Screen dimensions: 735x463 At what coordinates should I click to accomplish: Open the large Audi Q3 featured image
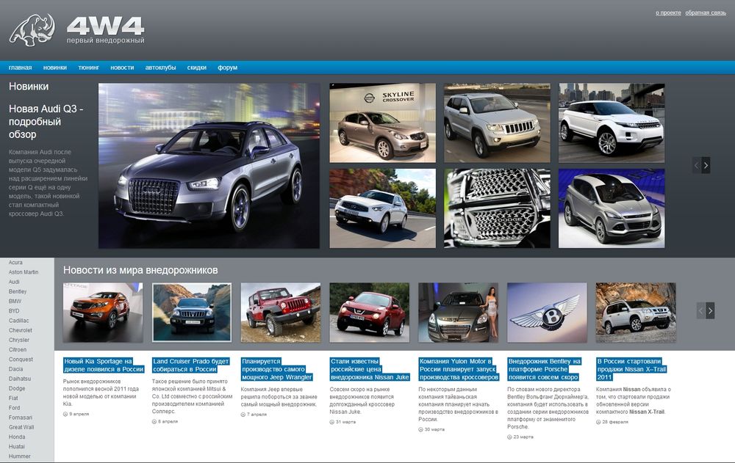point(209,166)
